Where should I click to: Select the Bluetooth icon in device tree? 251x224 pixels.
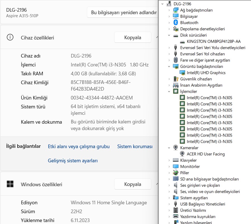click(176, 23)
